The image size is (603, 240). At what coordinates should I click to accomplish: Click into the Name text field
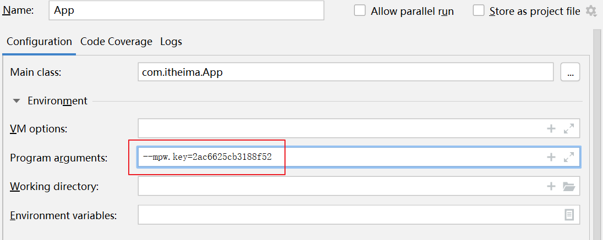[x=186, y=11]
